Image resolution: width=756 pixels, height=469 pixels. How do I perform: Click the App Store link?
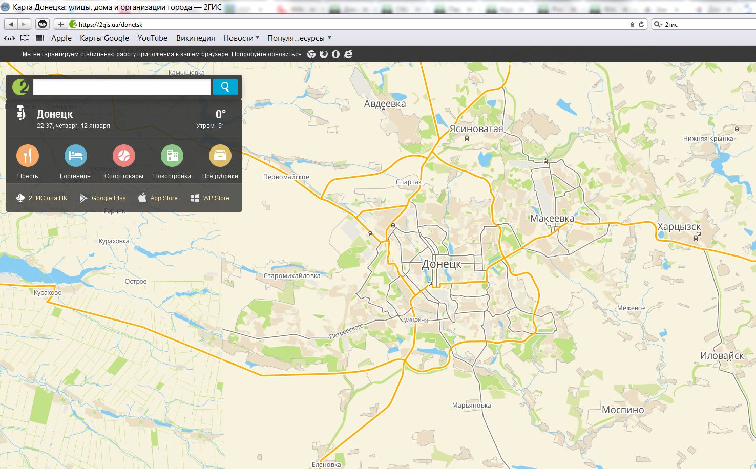(158, 198)
